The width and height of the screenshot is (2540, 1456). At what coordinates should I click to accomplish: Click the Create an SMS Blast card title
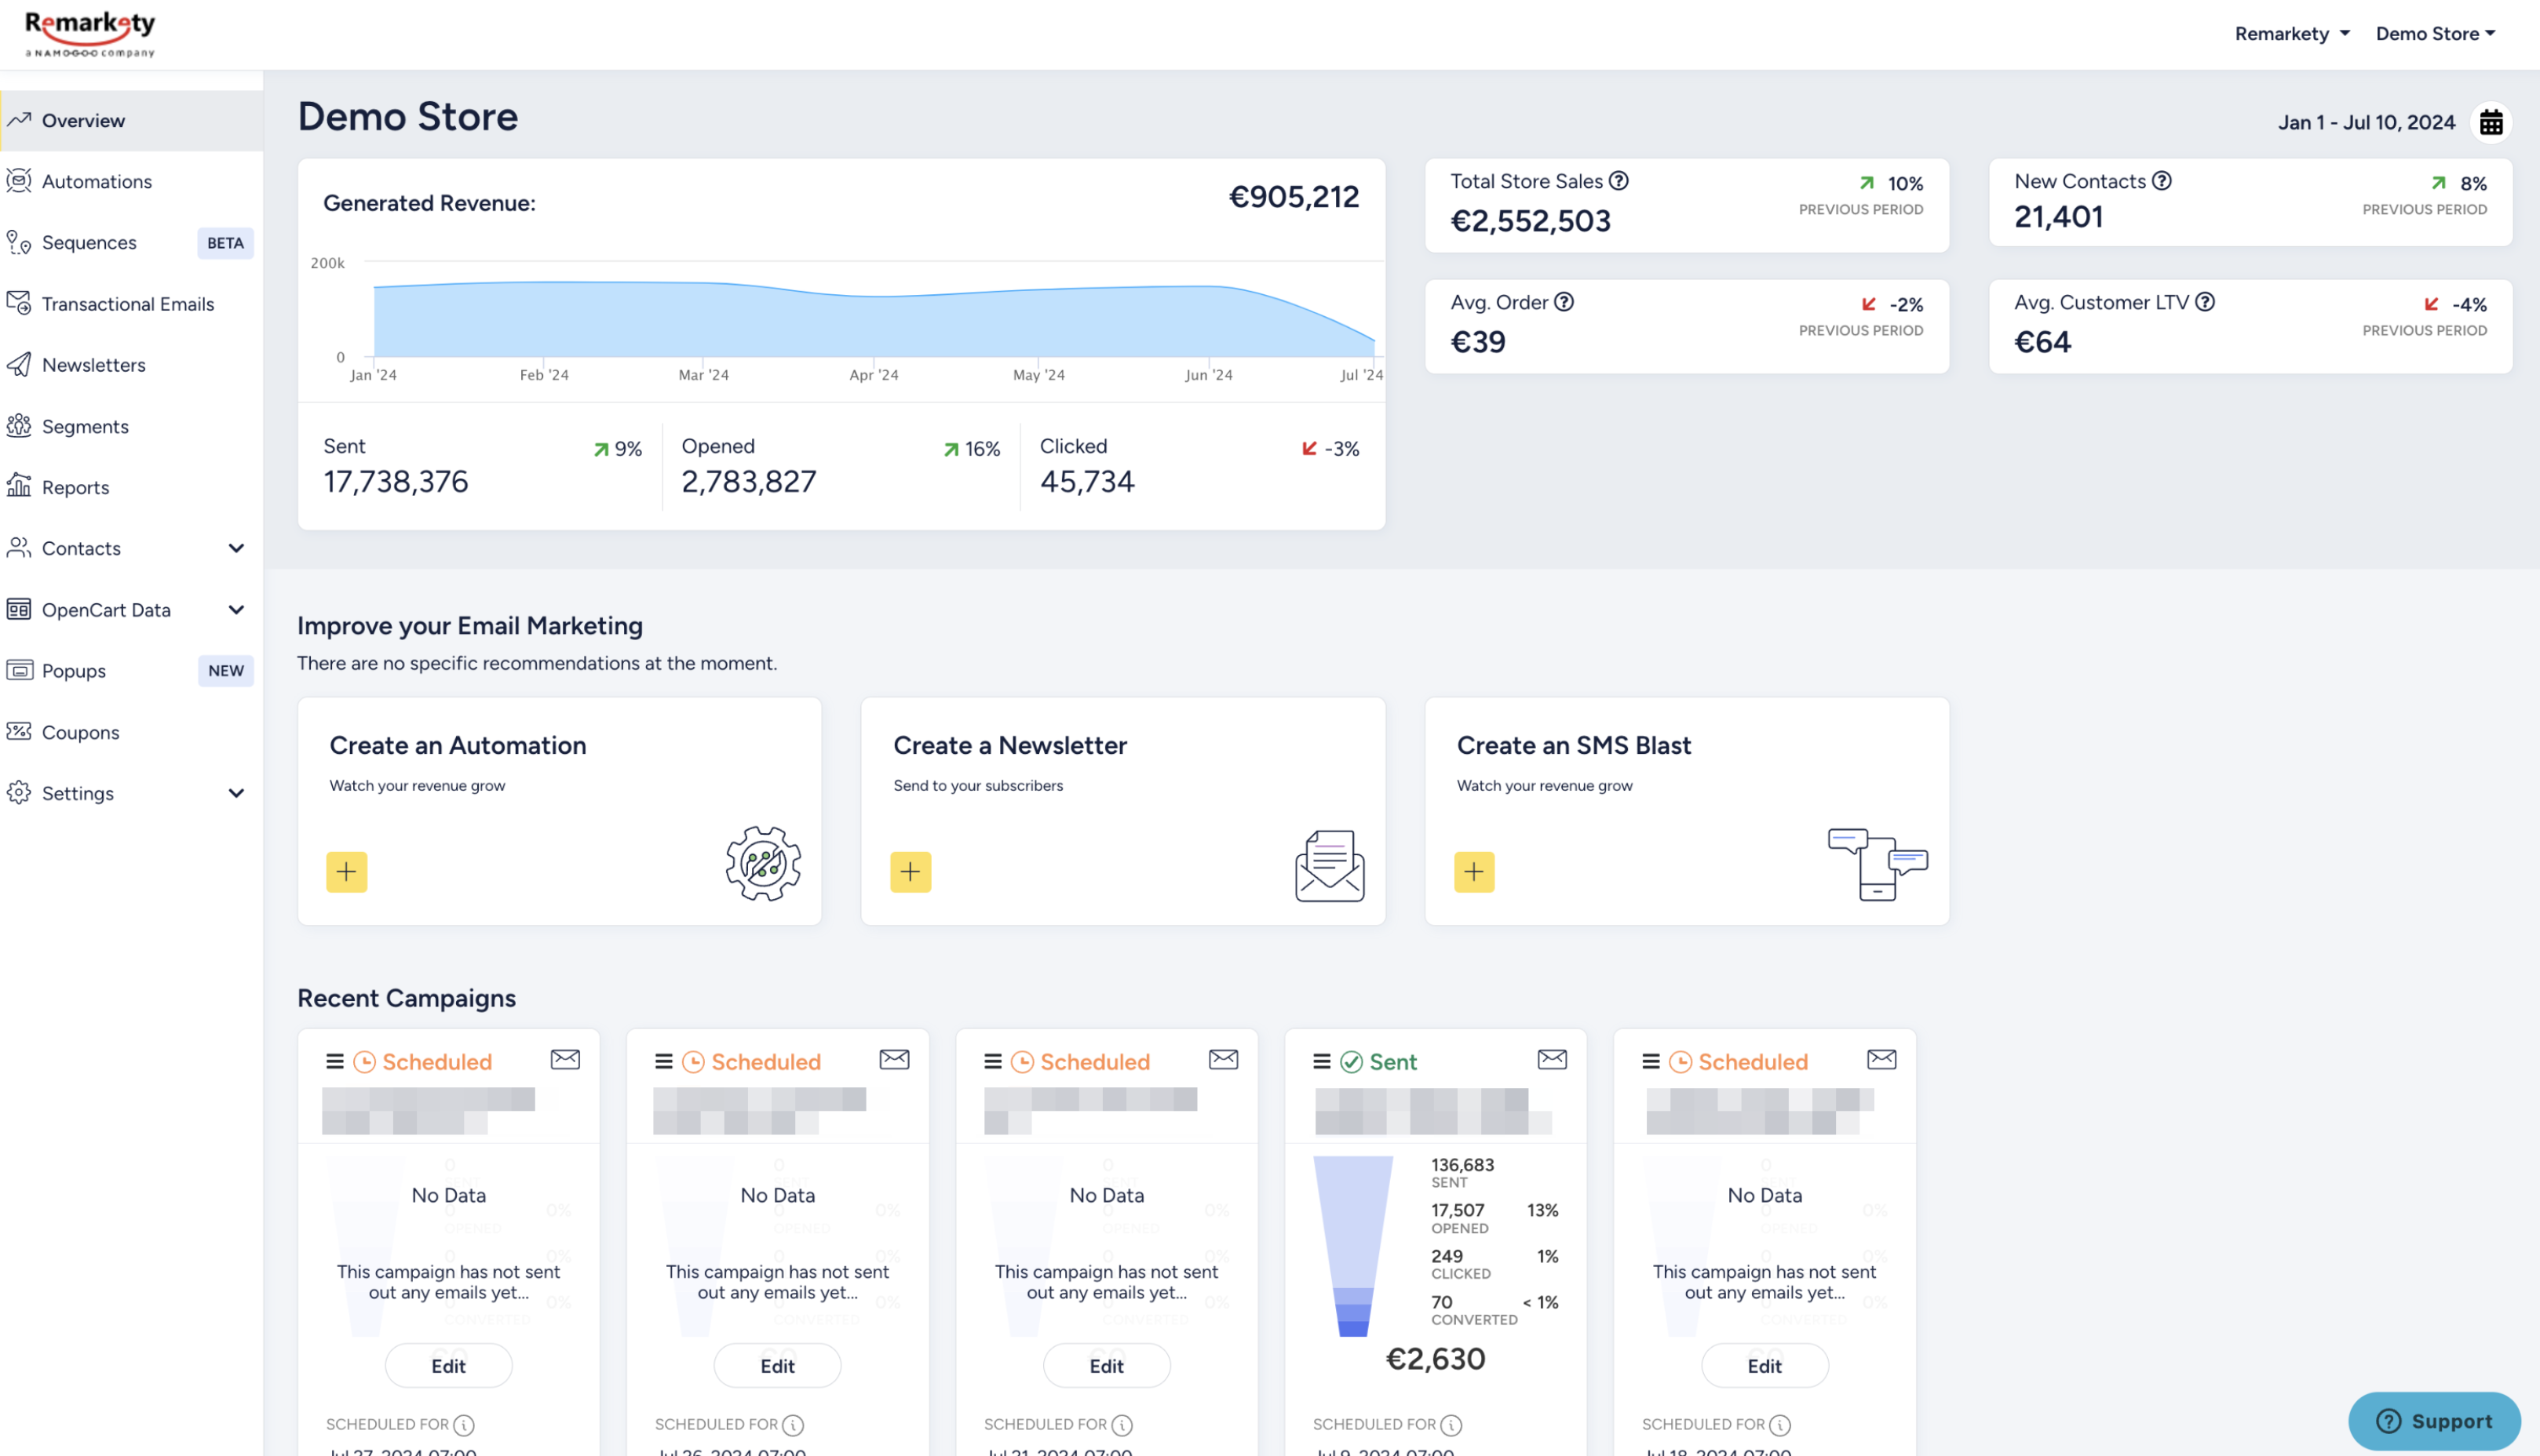tap(1574, 746)
